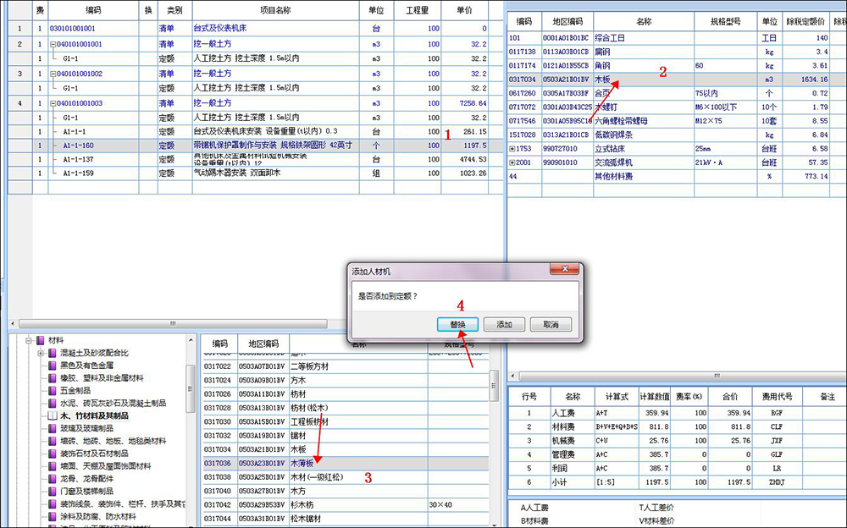Select quota row A1-1-160
The image size is (847, 528).
[256, 146]
